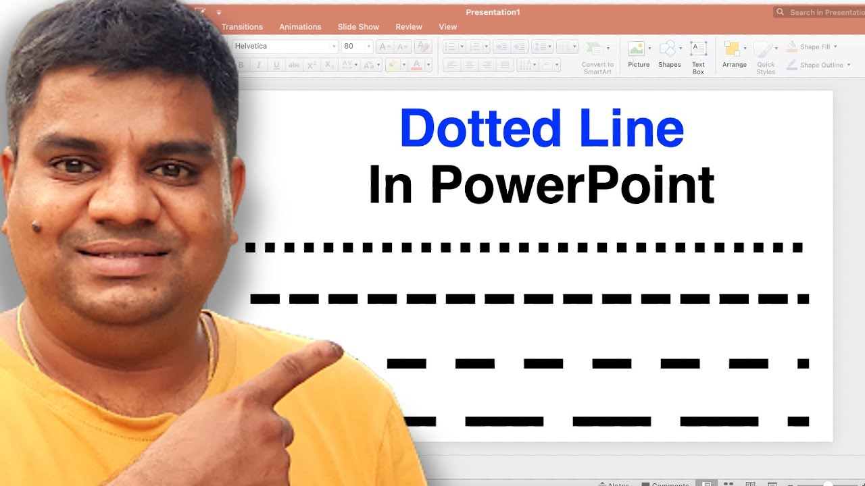Toggle italic formatting
Viewport: 865px width, 486px height.
pos(258,65)
